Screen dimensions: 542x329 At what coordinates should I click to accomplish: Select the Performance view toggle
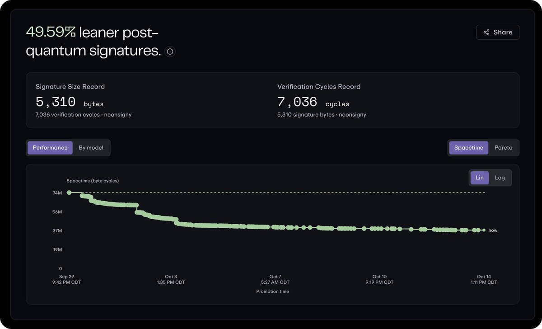point(50,148)
